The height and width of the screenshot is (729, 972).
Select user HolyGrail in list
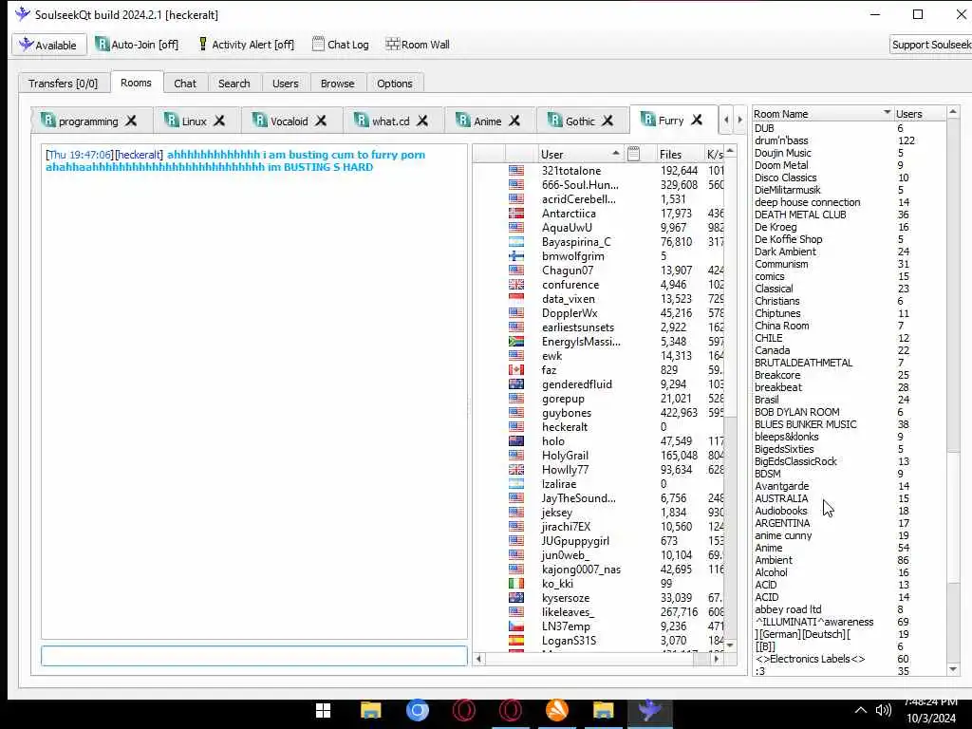pos(565,456)
